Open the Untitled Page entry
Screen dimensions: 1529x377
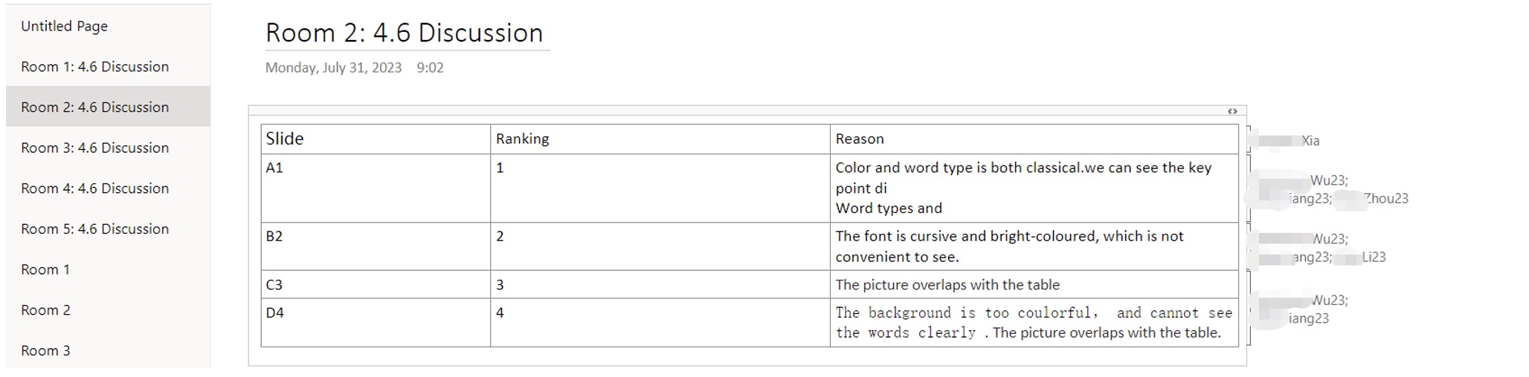click(x=108, y=26)
